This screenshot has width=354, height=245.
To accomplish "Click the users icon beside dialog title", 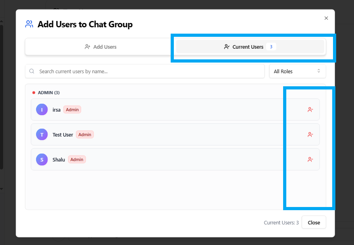I will (29, 24).
